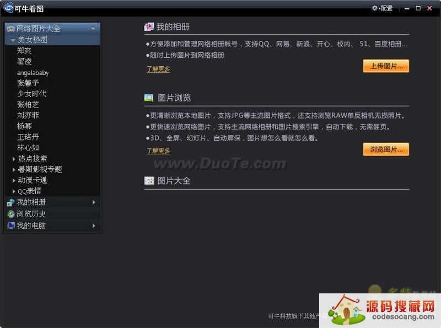The image size is (441, 328).
Task: Click the 我的相册 sidebar icon
Action: tap(10, 202)
